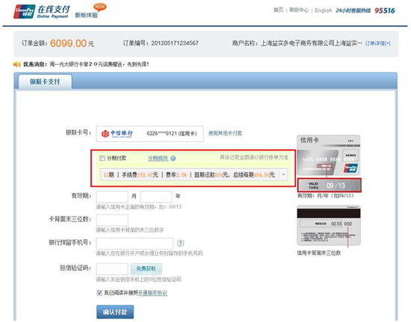Switch language to English
Image resolution: width=411 pixels, height=322 pixels.
tap(323, 10)
